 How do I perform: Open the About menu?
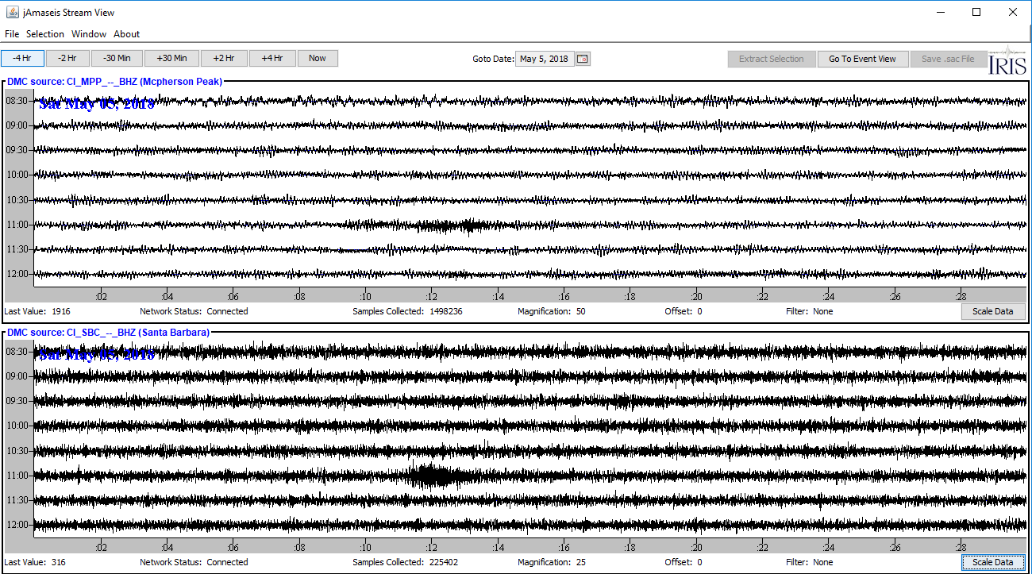(x=126, y=34)
